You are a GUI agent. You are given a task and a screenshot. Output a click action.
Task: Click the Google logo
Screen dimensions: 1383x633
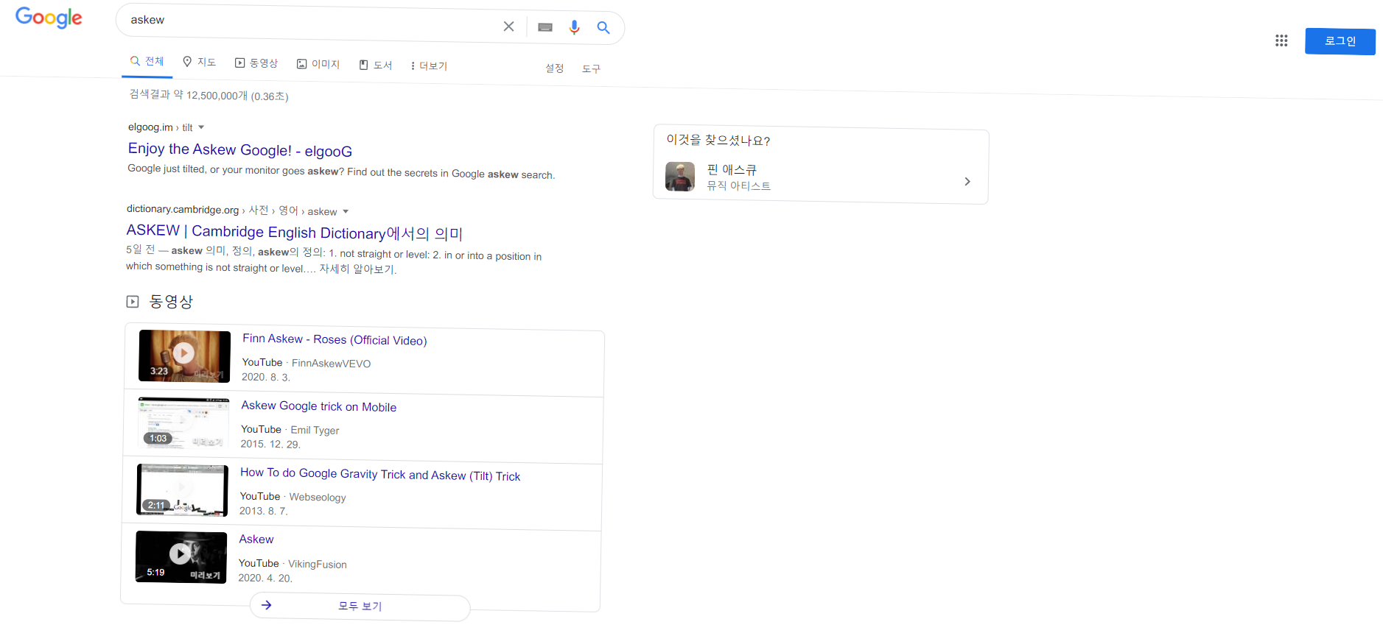[x=49, y=18]
